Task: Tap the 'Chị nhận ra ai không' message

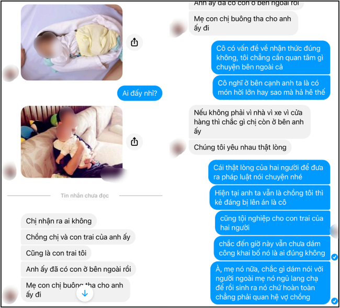Action: pyautogui.click(x=59, y=221)
